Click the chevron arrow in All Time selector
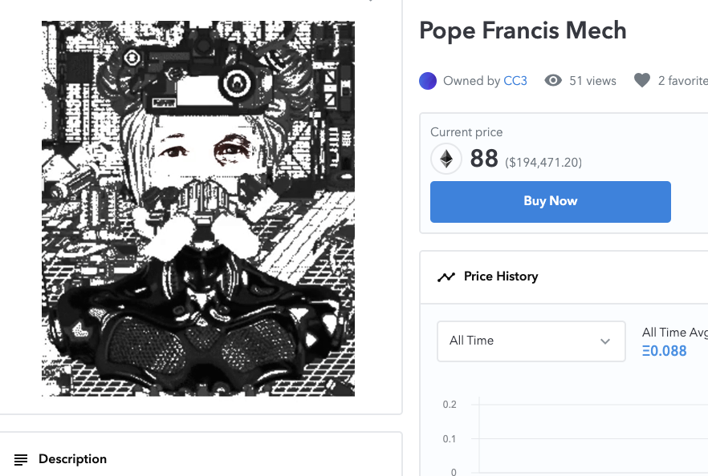Image resolution: width=708 pixels, height=476 pixels. click(x=605, y=341)
